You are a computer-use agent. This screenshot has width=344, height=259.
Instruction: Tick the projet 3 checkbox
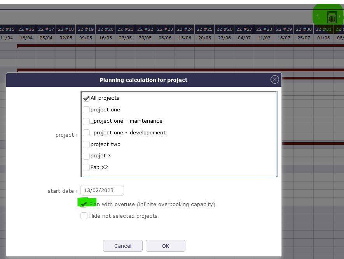coord(86,156)
